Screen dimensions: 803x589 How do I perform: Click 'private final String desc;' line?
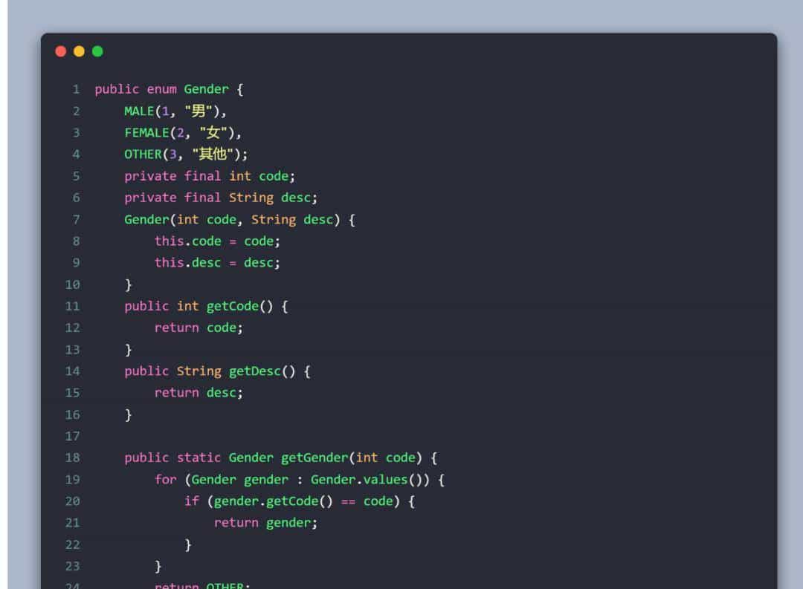click(x=221, y=198)
